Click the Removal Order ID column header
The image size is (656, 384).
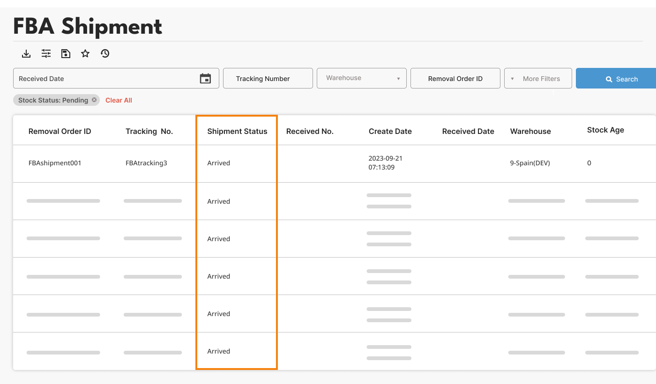[60, 131]
